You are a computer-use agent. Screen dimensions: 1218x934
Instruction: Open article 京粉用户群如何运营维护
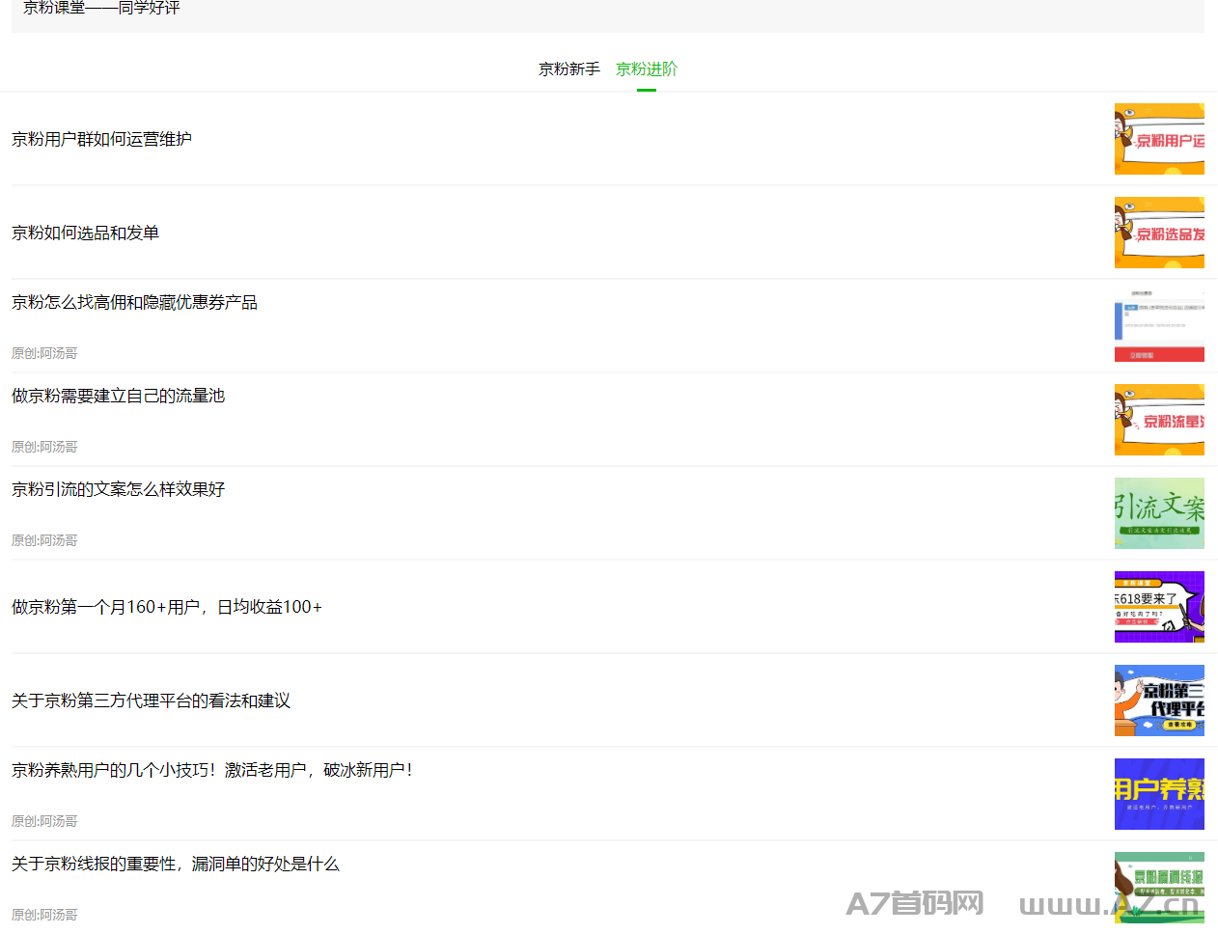pos(101,139)
